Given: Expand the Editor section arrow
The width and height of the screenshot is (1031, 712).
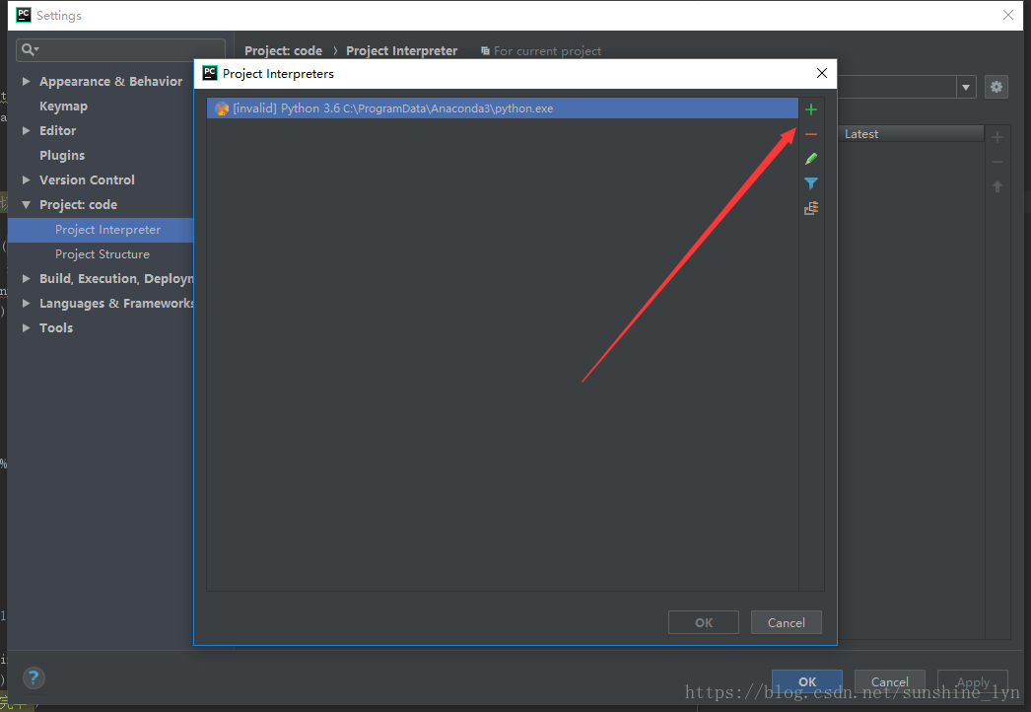Looking at the screenshot, I should pyautogui.click(x=26, y=130).
